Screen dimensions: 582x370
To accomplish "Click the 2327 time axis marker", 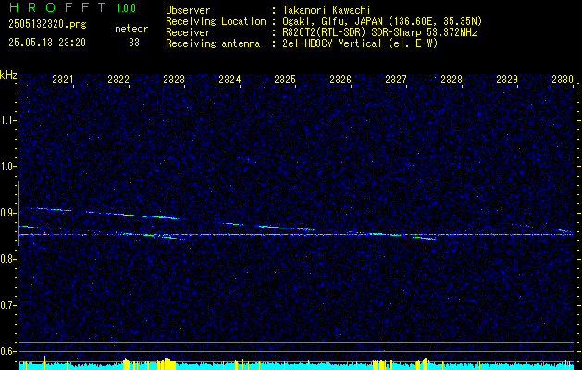I will [396, 79].
